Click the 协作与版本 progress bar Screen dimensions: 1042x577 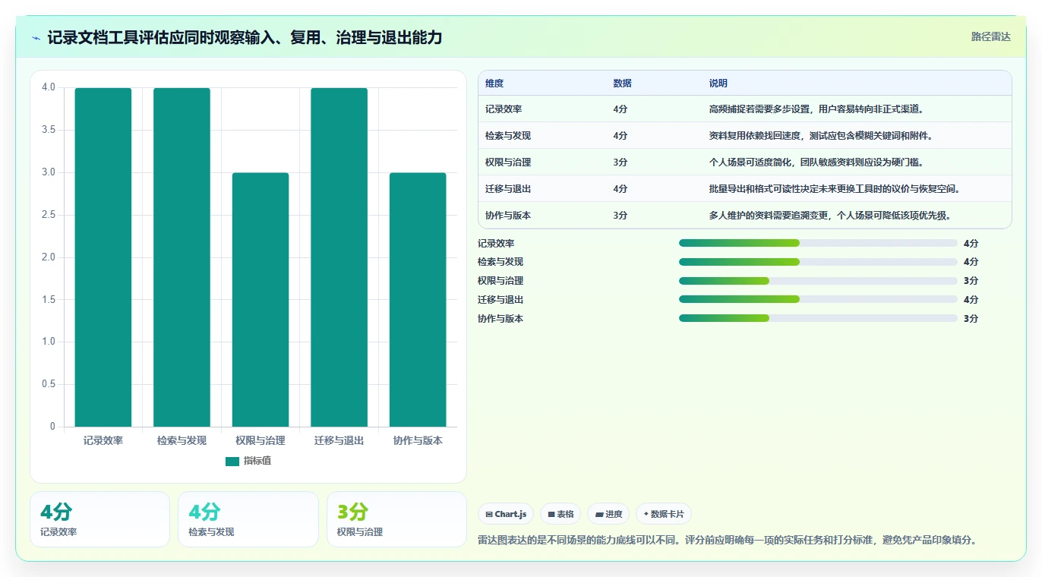[818, 319]
